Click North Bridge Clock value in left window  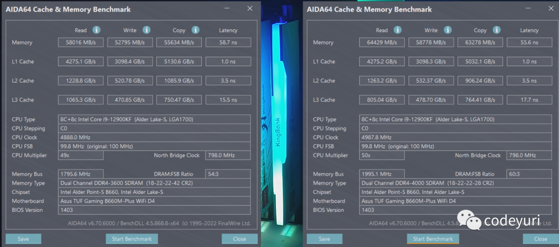click(228, 155)
